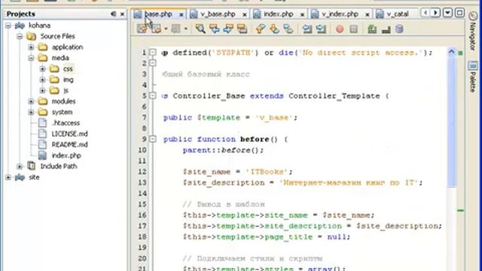This screenshot has width=482, height=271.
Task: Minimize the Projects panel
Action: [x=114, y=14]
